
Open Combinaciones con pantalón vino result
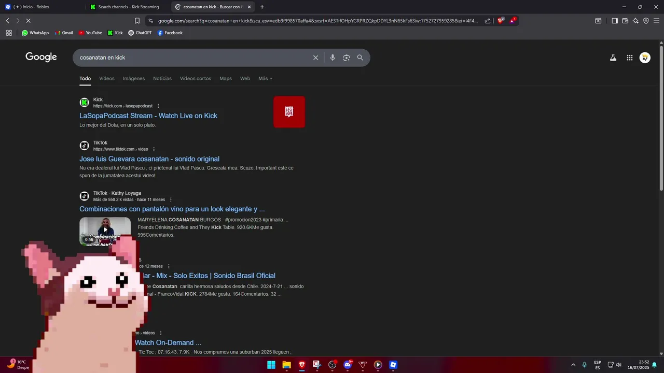point(172,209)
